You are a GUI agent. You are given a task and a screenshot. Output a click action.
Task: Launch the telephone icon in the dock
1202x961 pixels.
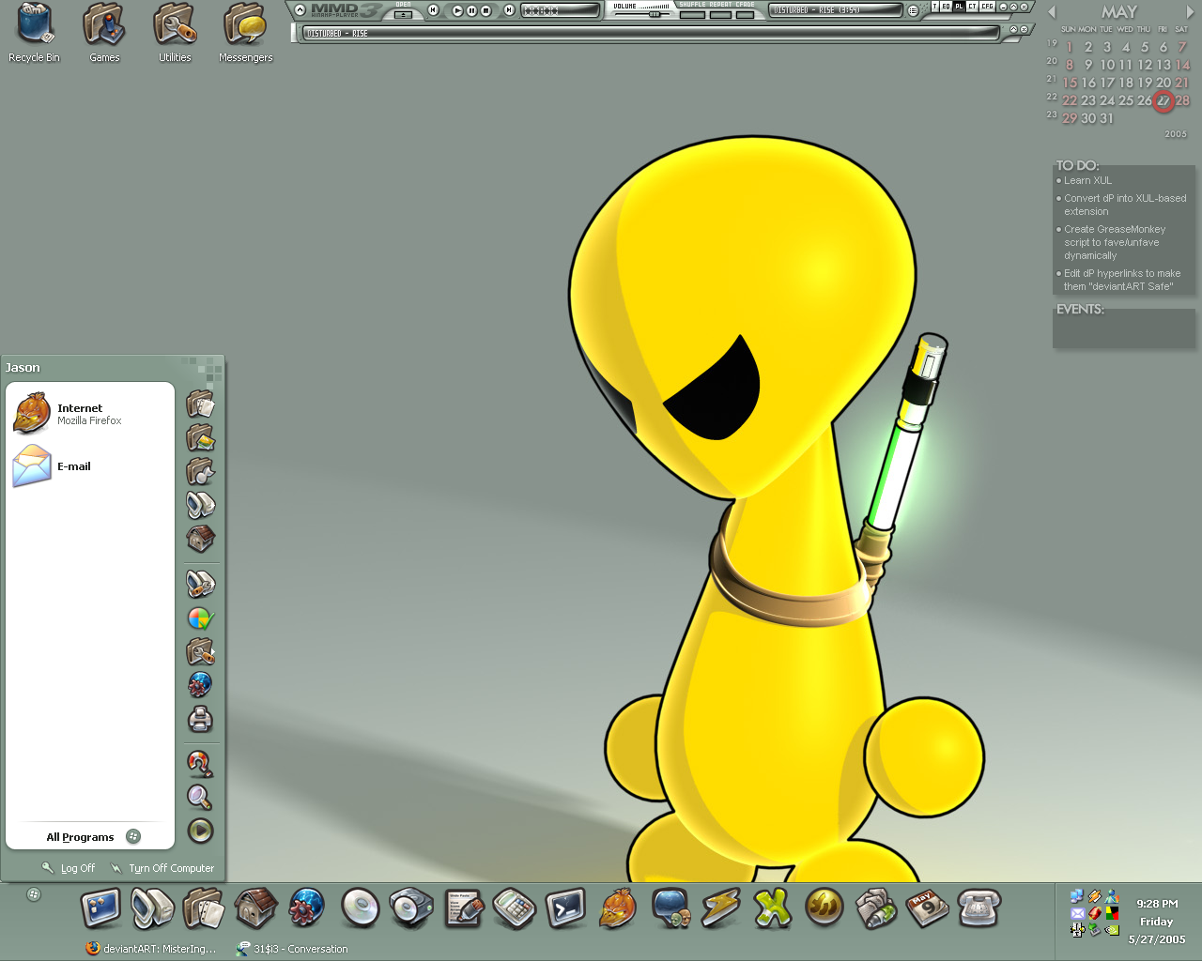(979, 908)
